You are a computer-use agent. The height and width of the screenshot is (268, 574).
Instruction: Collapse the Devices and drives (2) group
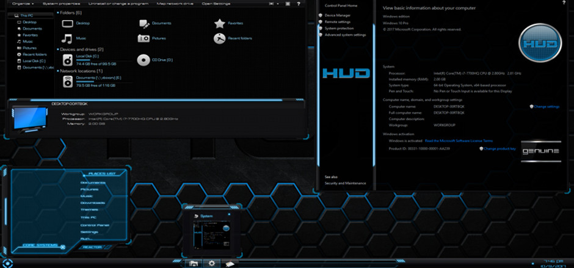coord(58,49)
